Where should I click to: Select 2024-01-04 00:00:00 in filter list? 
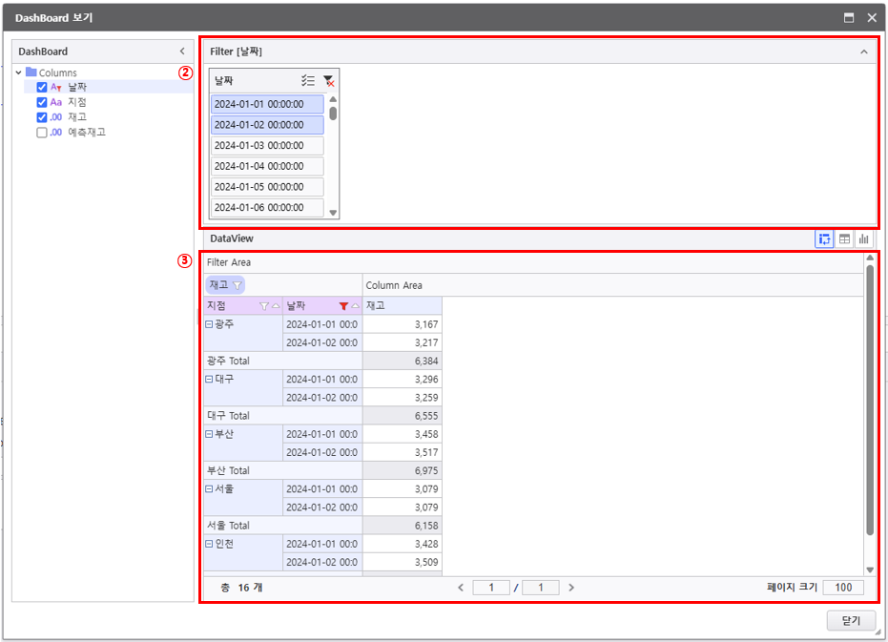point(267,166)
